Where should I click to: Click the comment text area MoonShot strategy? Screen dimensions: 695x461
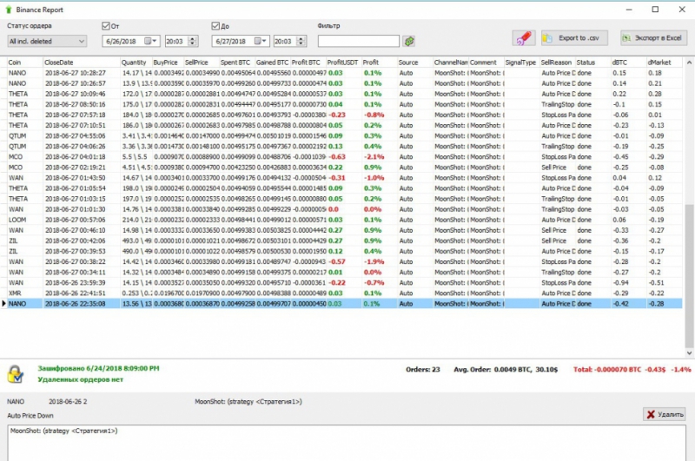click(x=347, y=443)
